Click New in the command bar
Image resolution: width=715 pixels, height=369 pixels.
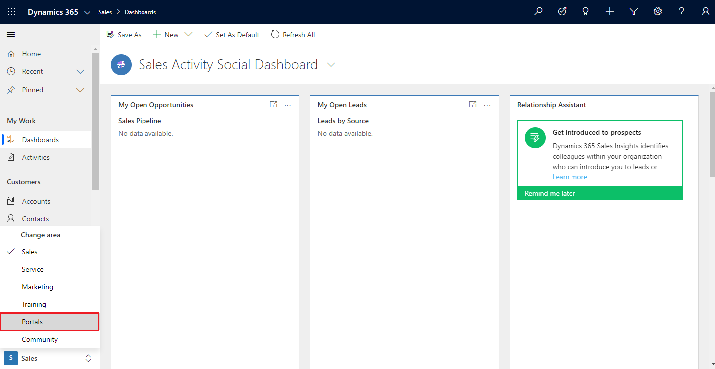point(166,35)
